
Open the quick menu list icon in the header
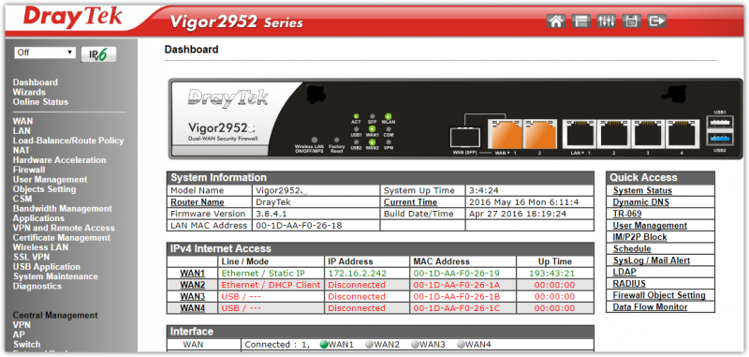[x=580, y=21]
